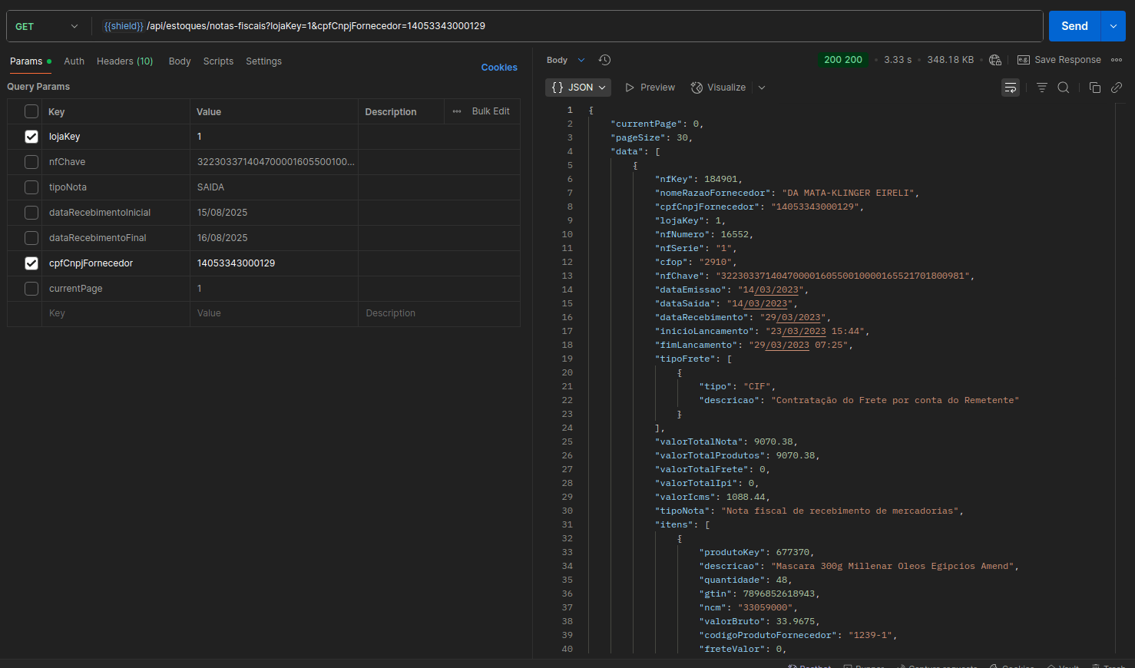This screenshot has width=1135, height=668.
Task: Click the 3.33 s response time
Action: tap(898, 60)
